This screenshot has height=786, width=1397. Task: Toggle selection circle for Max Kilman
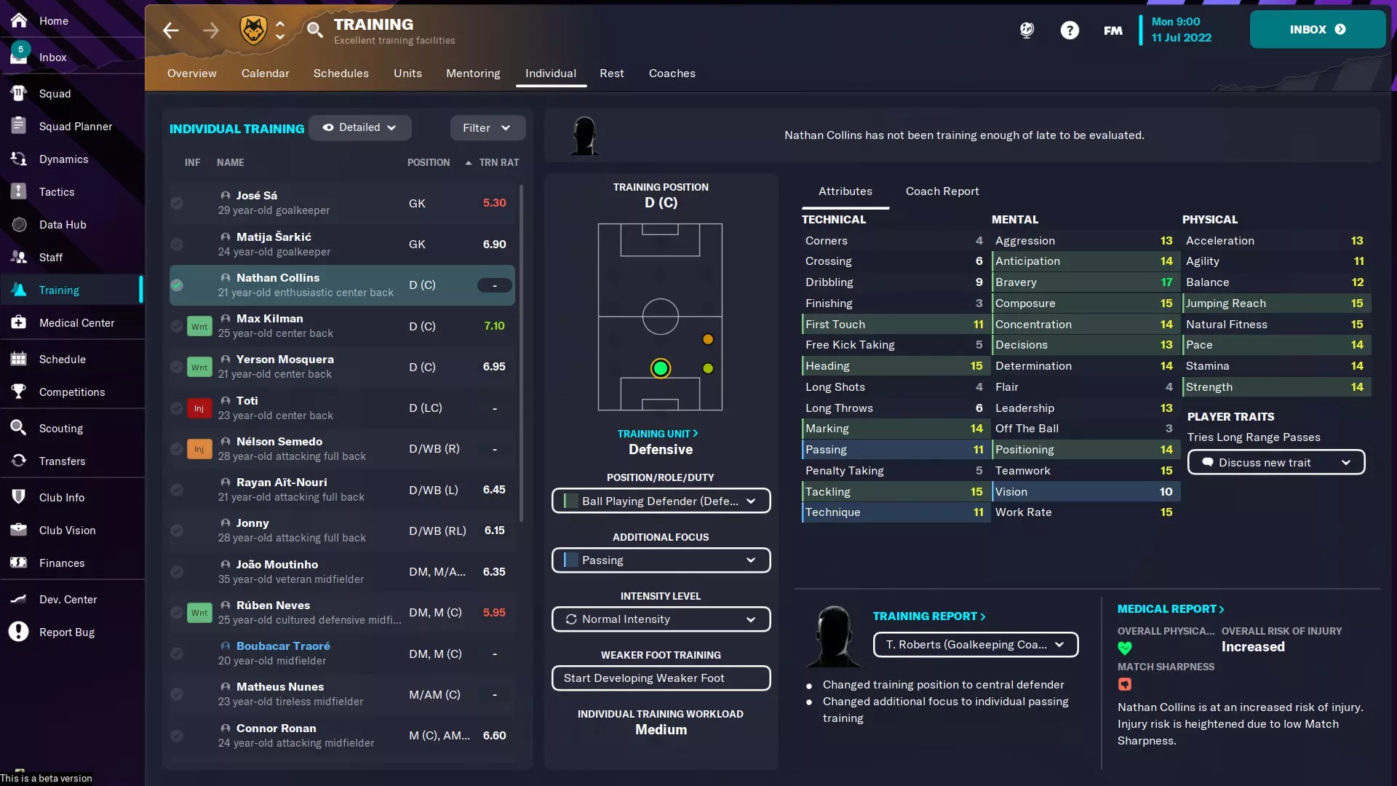[x=177, y=326]
